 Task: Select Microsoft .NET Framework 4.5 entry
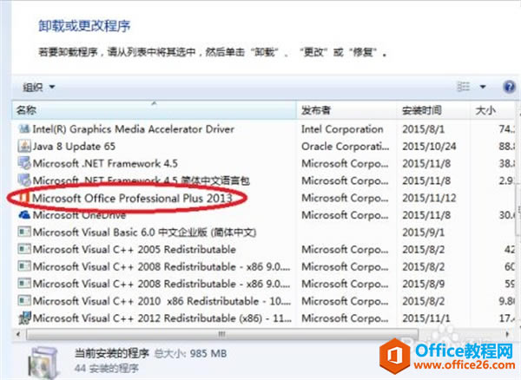tap(105, 164)
